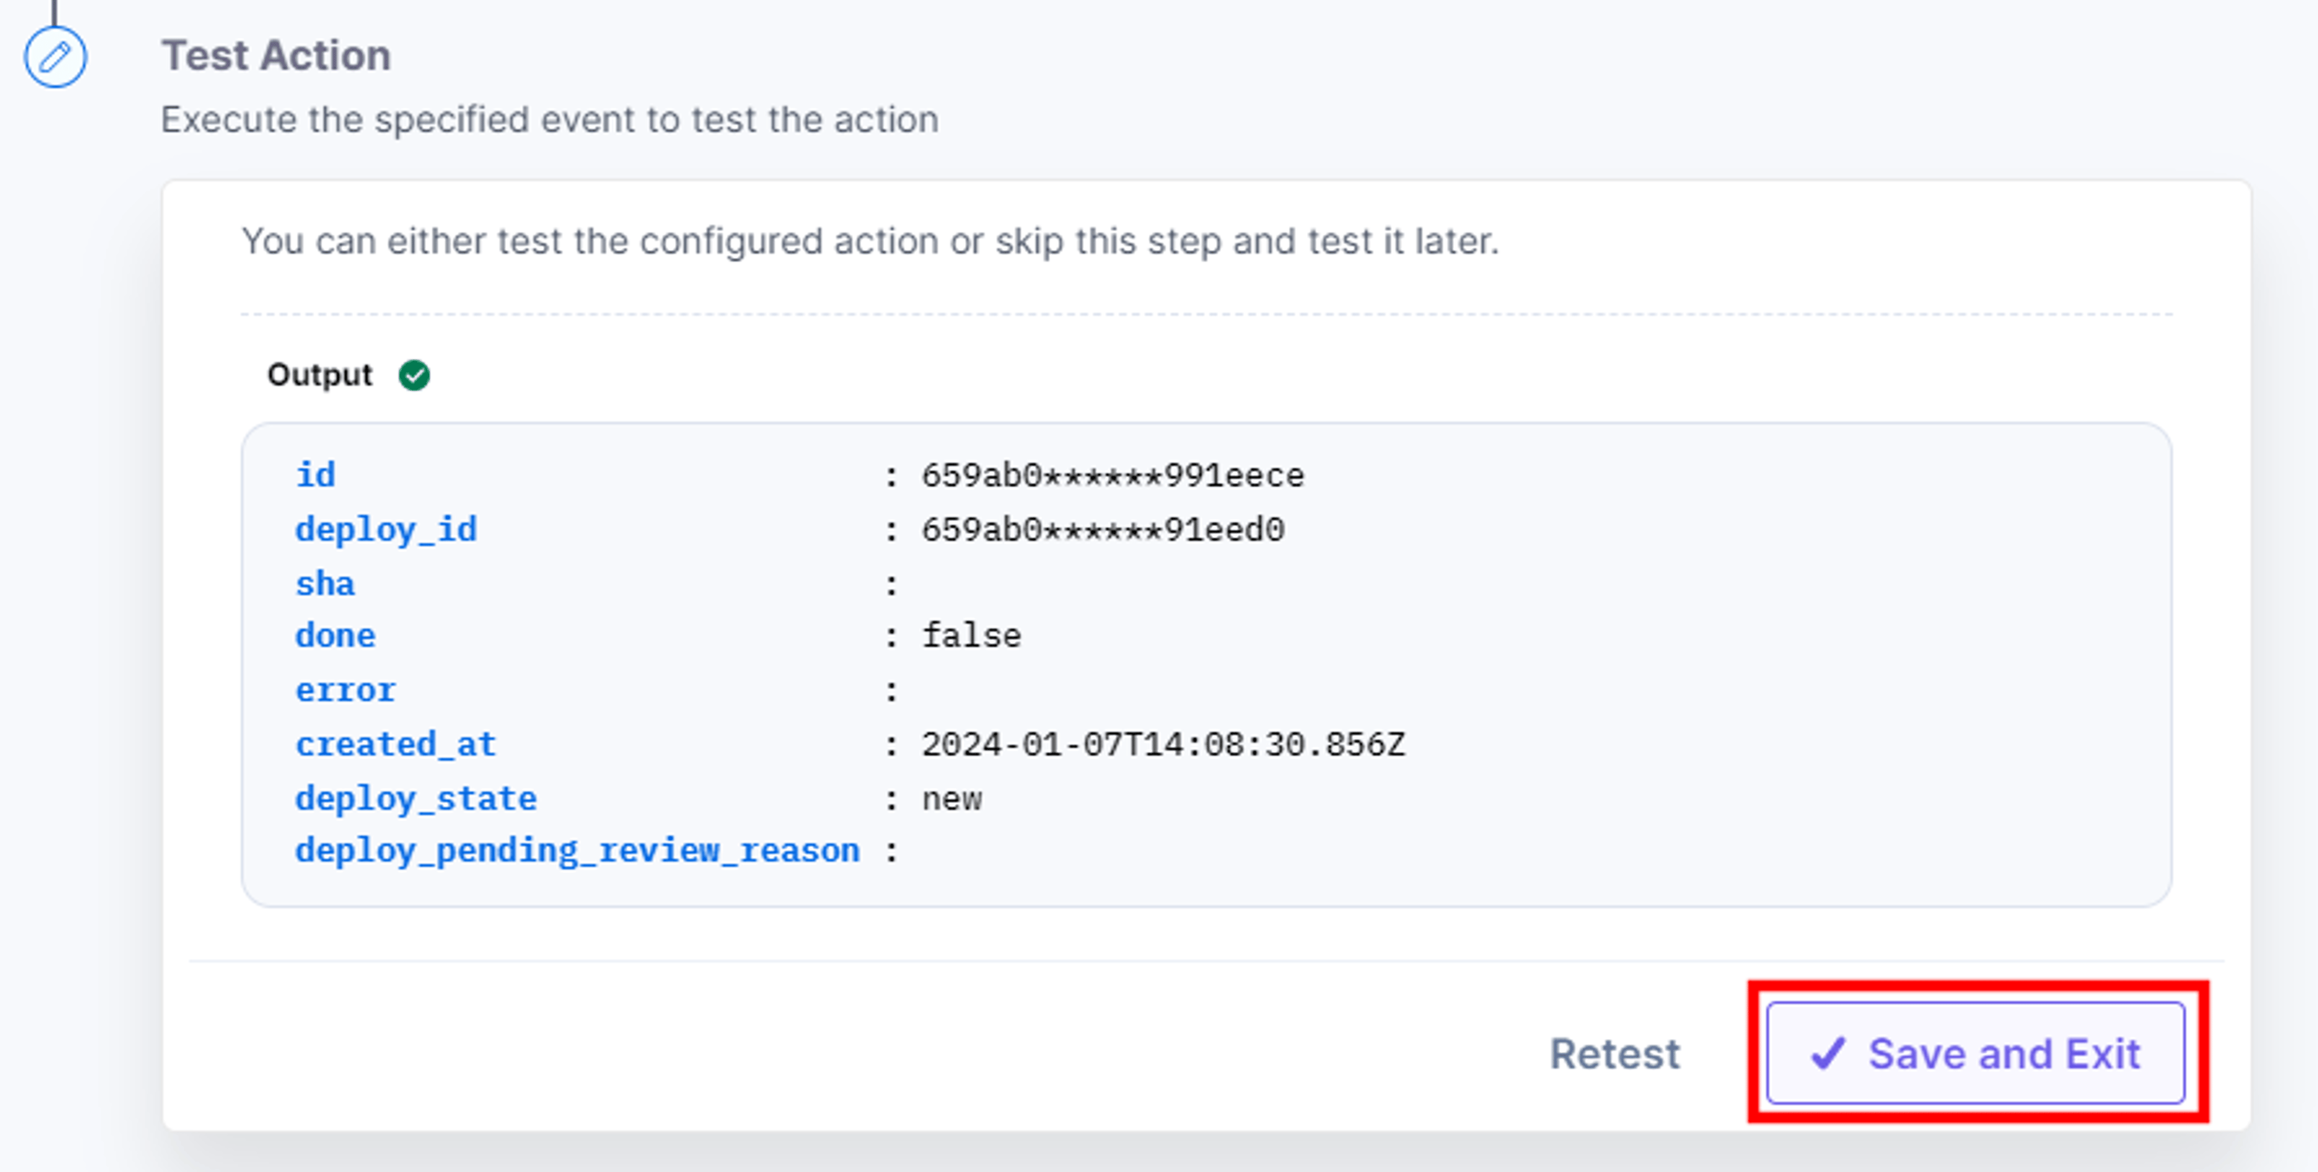Select the Test Action heading
The width and height of the screenshot is (2318, 1172).
[x=276, y=55]
